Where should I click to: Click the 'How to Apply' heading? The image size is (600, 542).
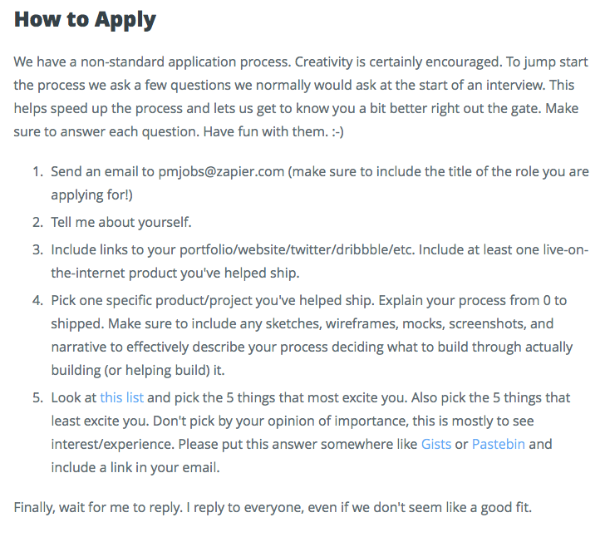[x=85, y=20]
